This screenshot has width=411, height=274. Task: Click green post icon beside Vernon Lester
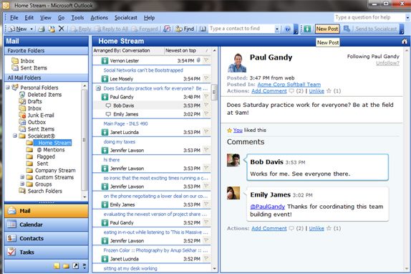tap(105, 61)
